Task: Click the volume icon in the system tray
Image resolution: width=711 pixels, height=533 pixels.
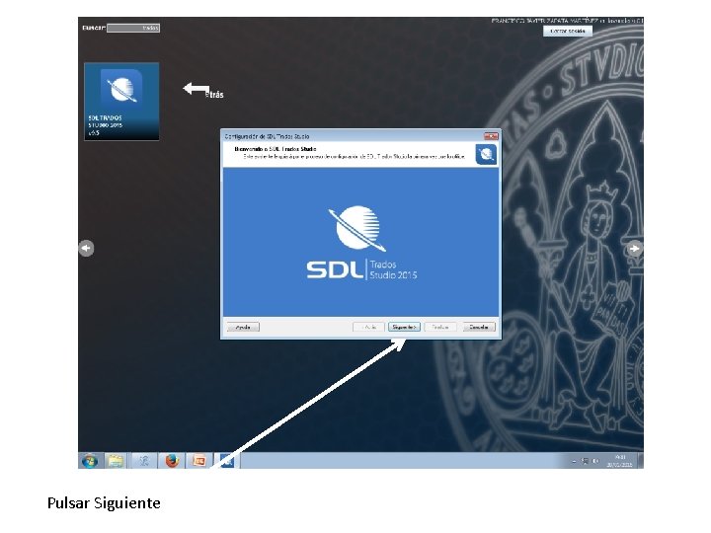Action: (595, 461)
